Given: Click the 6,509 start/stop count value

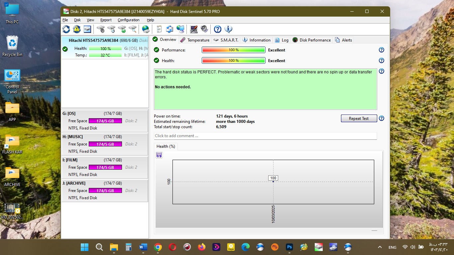Looking at the screenshot, I should 221,127.
